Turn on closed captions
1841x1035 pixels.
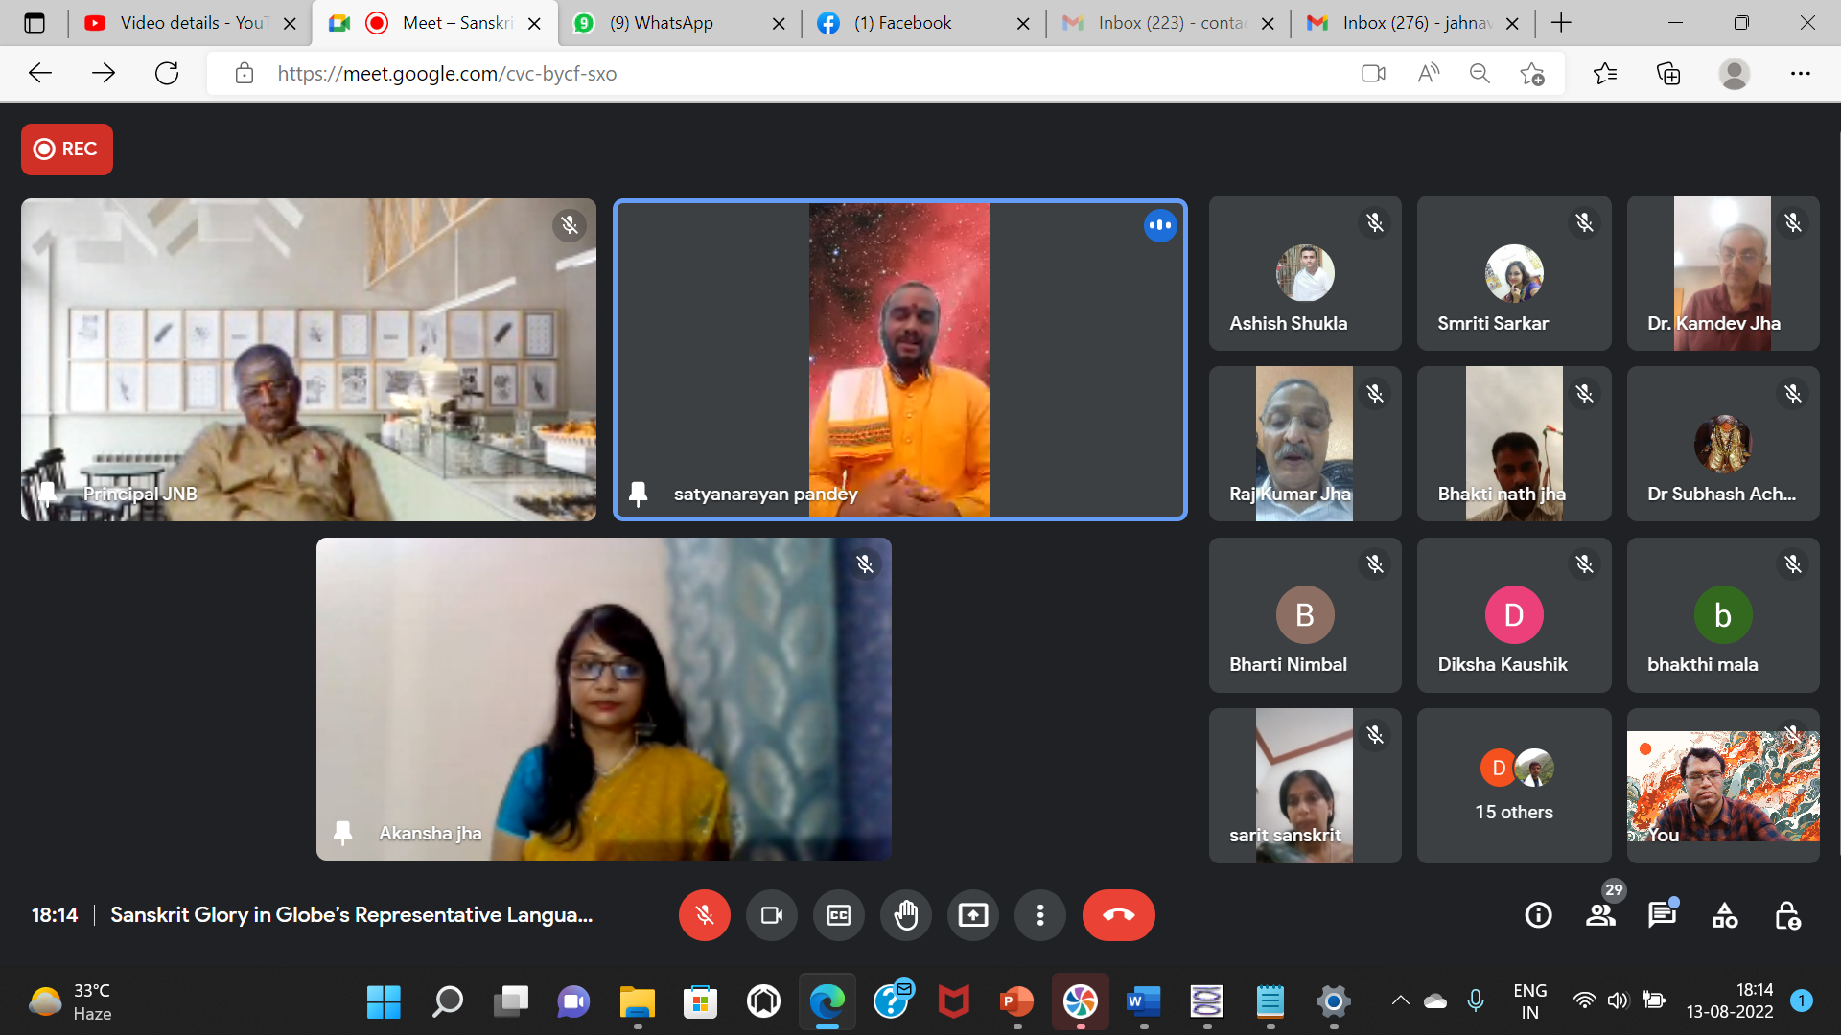pos(838,915)
